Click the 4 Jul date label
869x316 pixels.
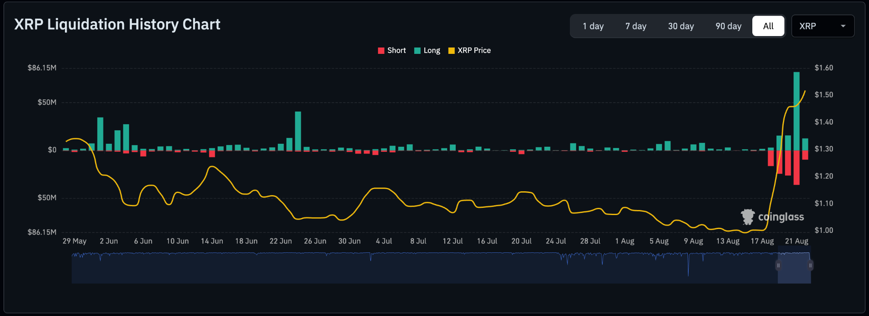tap(384, 241)
